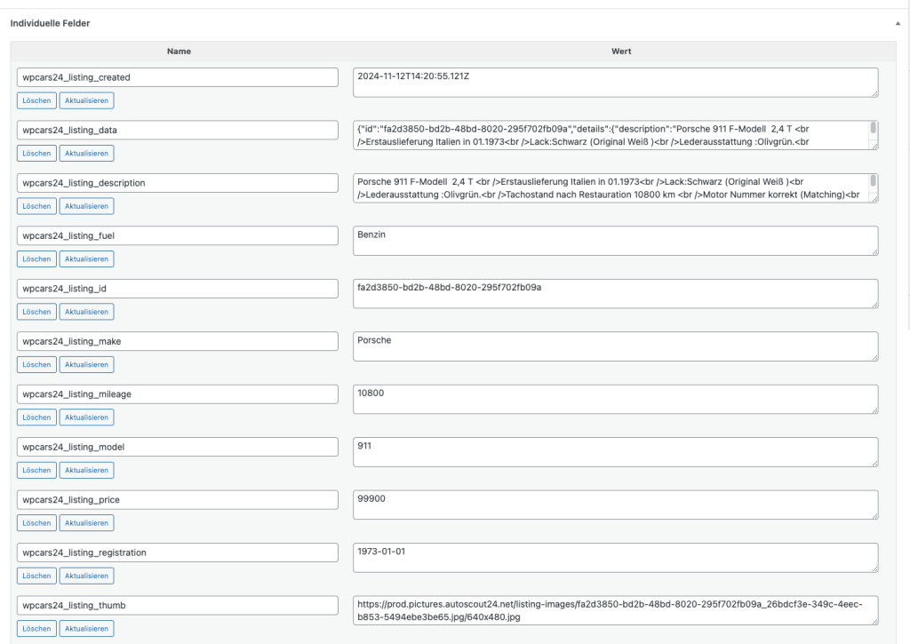
Task: Click Aktualisieren for wpcars24_listing_price
Action: point(86,523)
